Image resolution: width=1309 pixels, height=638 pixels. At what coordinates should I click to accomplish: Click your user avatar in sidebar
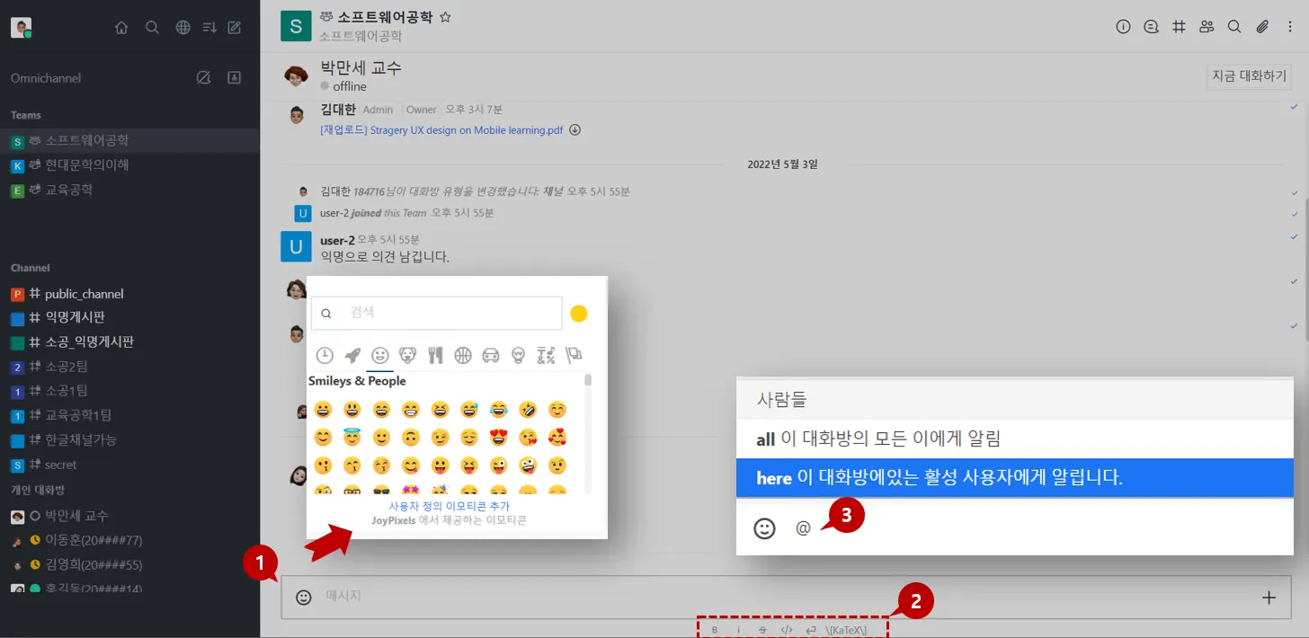pos(22,28)
